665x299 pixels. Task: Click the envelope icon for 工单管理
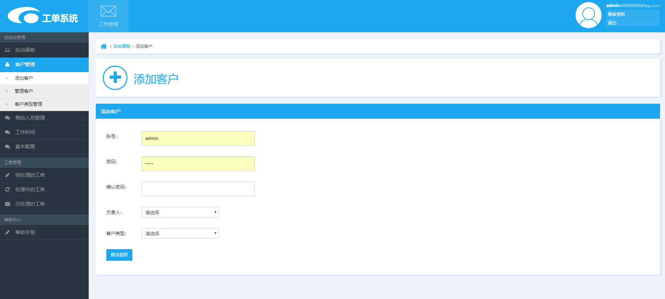coord(108,11)
